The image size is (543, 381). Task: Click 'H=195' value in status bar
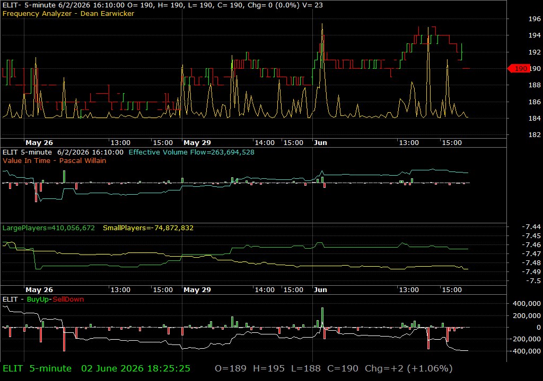[x=269, y=368]
